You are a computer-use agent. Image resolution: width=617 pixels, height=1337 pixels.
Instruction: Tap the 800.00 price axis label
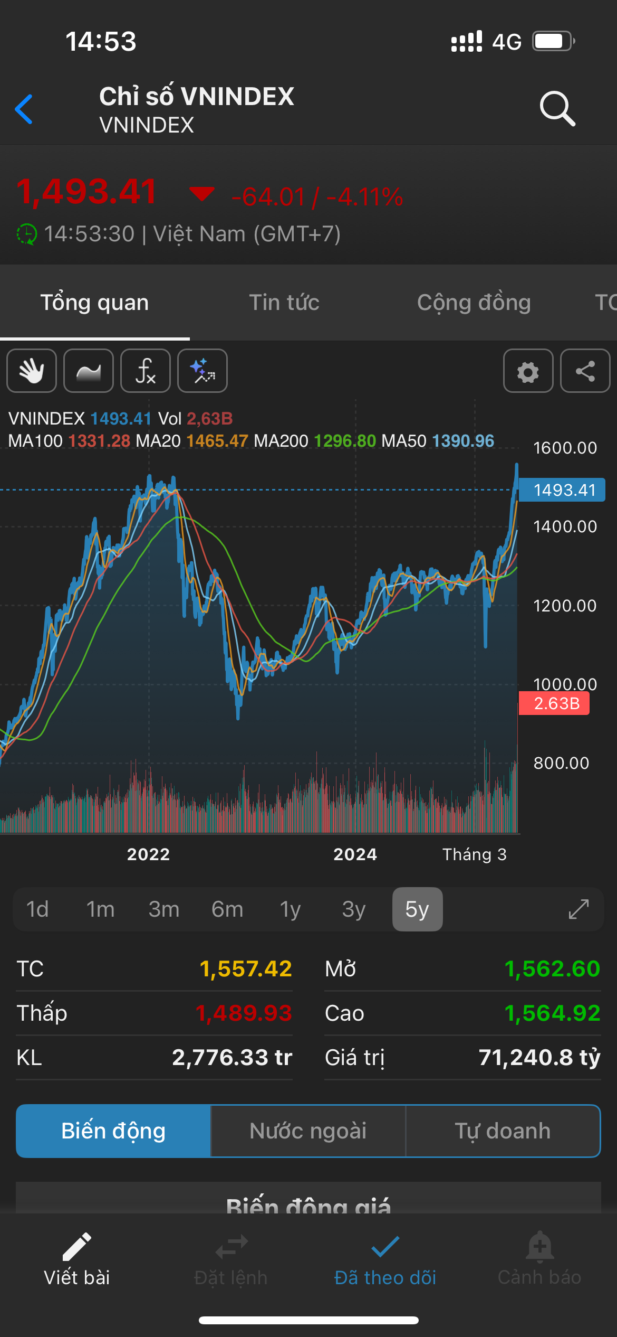(561, 763)
